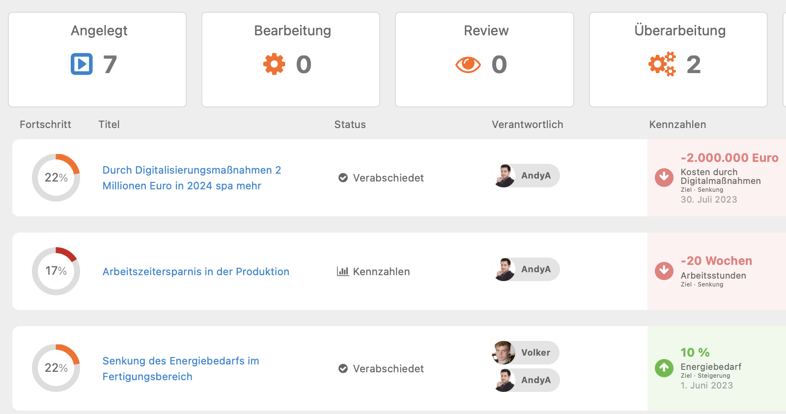Click the red down arrow beside -2.000.000 Euro

664,177
